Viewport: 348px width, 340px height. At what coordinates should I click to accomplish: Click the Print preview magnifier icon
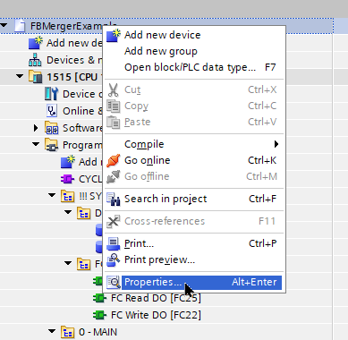(114, 259)
